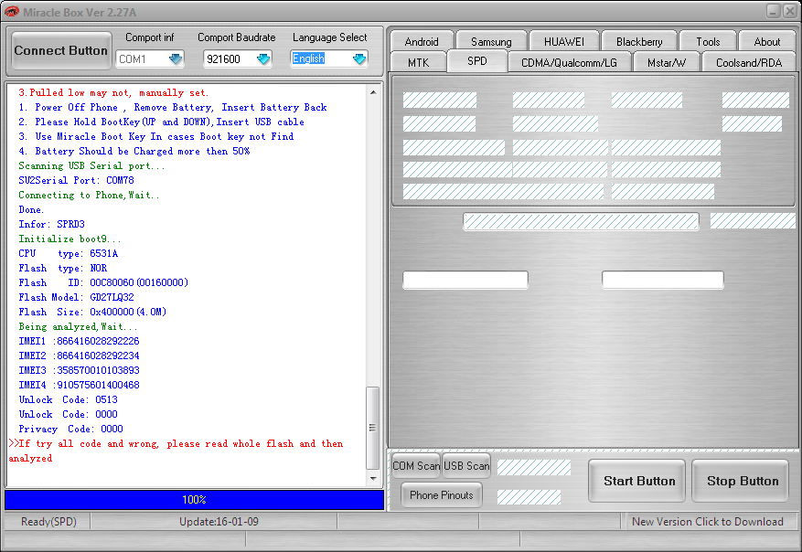This screenshot has width=802, height=552.
Task: Click the USB Scan button
Action: (466, 466)
